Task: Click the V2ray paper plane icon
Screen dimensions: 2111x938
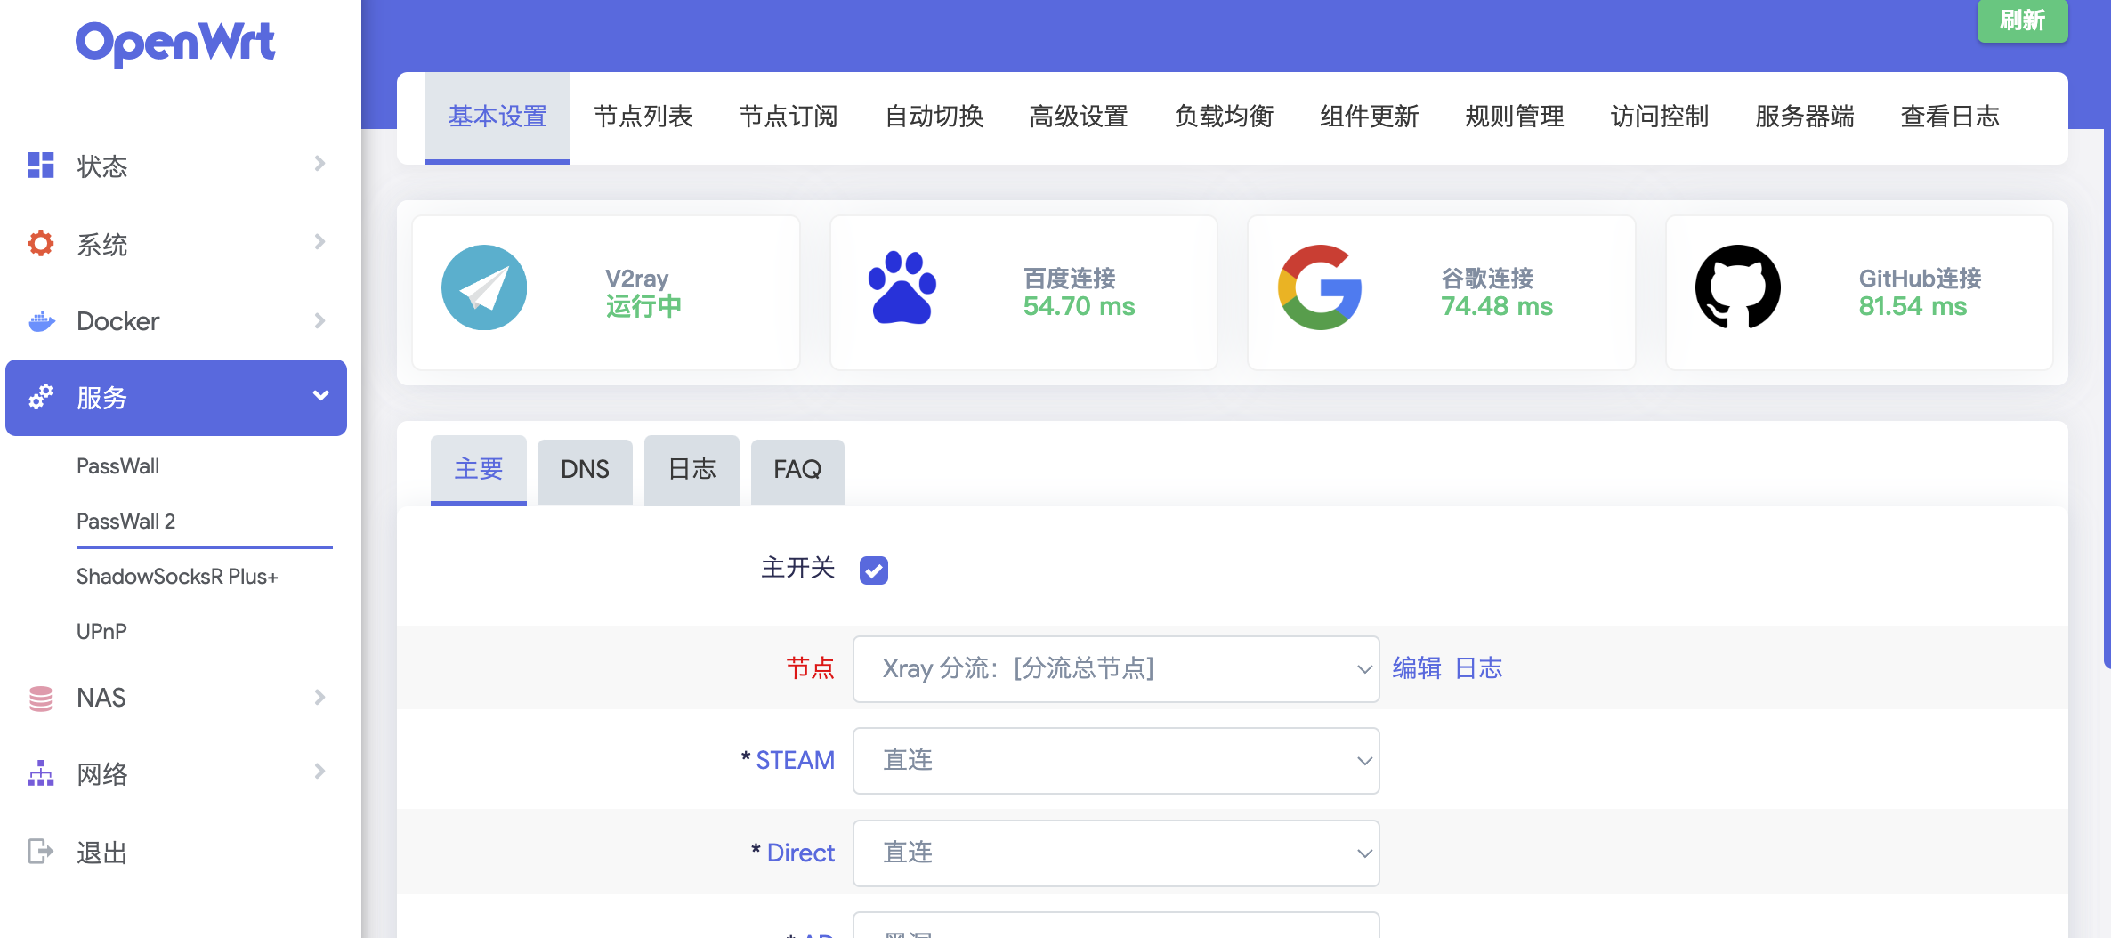Action: [x=484, y=288]
